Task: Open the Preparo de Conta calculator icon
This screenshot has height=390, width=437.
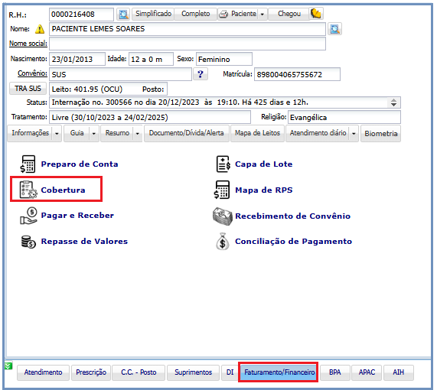Action: click(28, 164)
